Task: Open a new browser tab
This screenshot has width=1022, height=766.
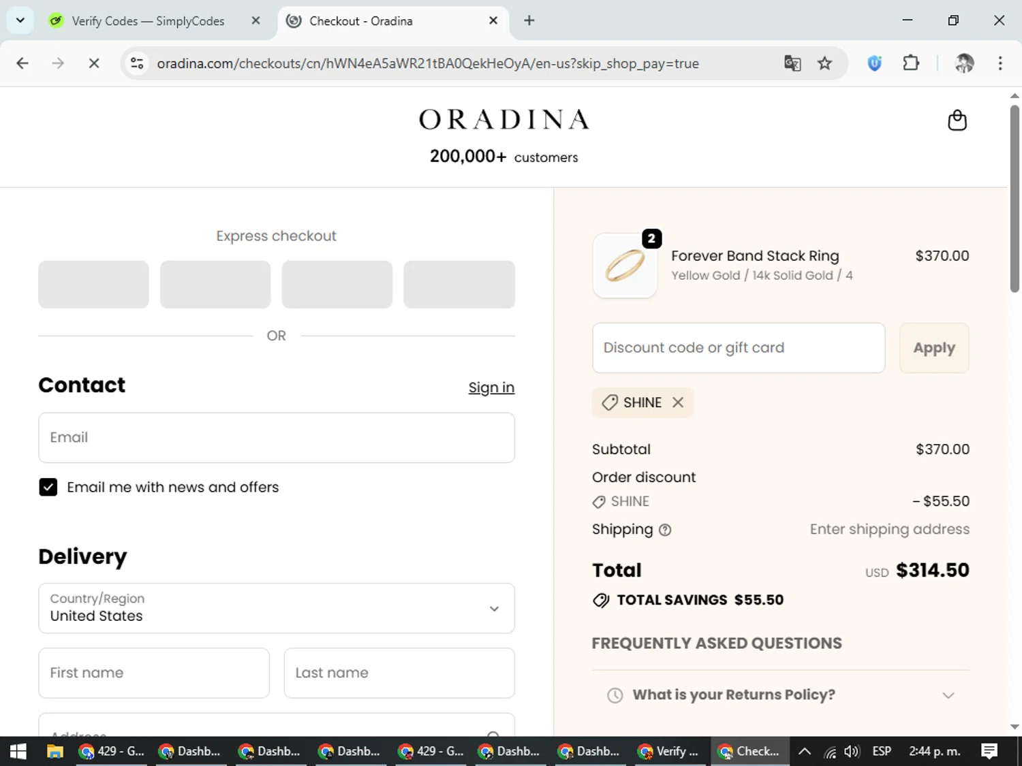Action: tap(529, 20)
